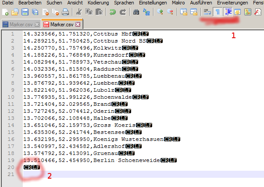
Task: Click the 'Adlershof' line
Action: point(82,146)
